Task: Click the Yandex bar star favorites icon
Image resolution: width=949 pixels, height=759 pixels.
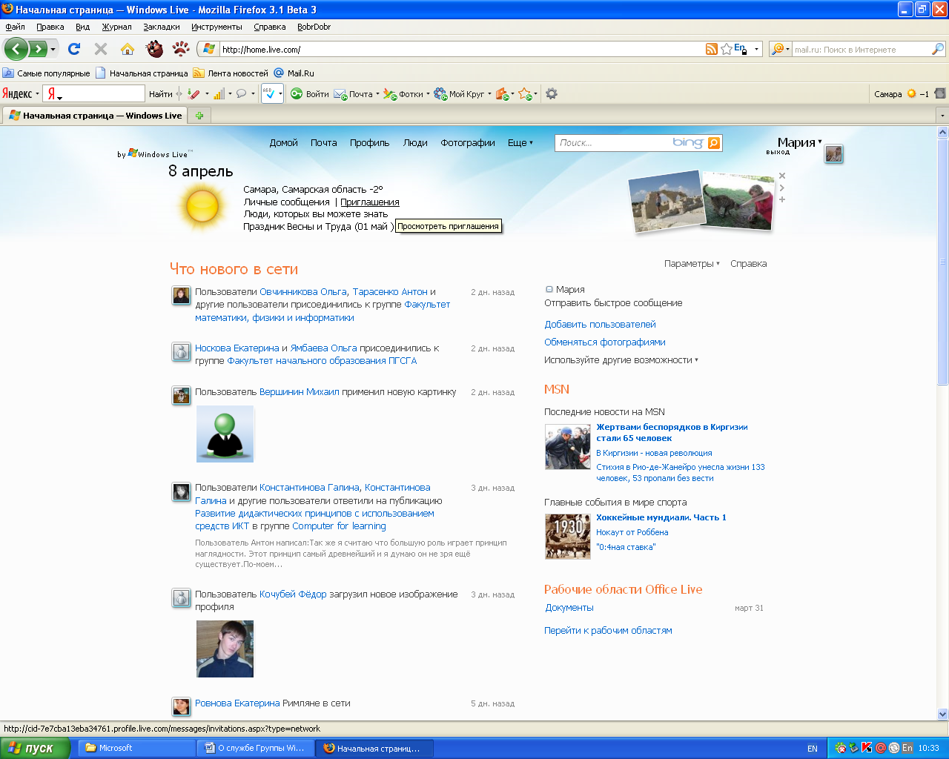Action: [525, 94]
